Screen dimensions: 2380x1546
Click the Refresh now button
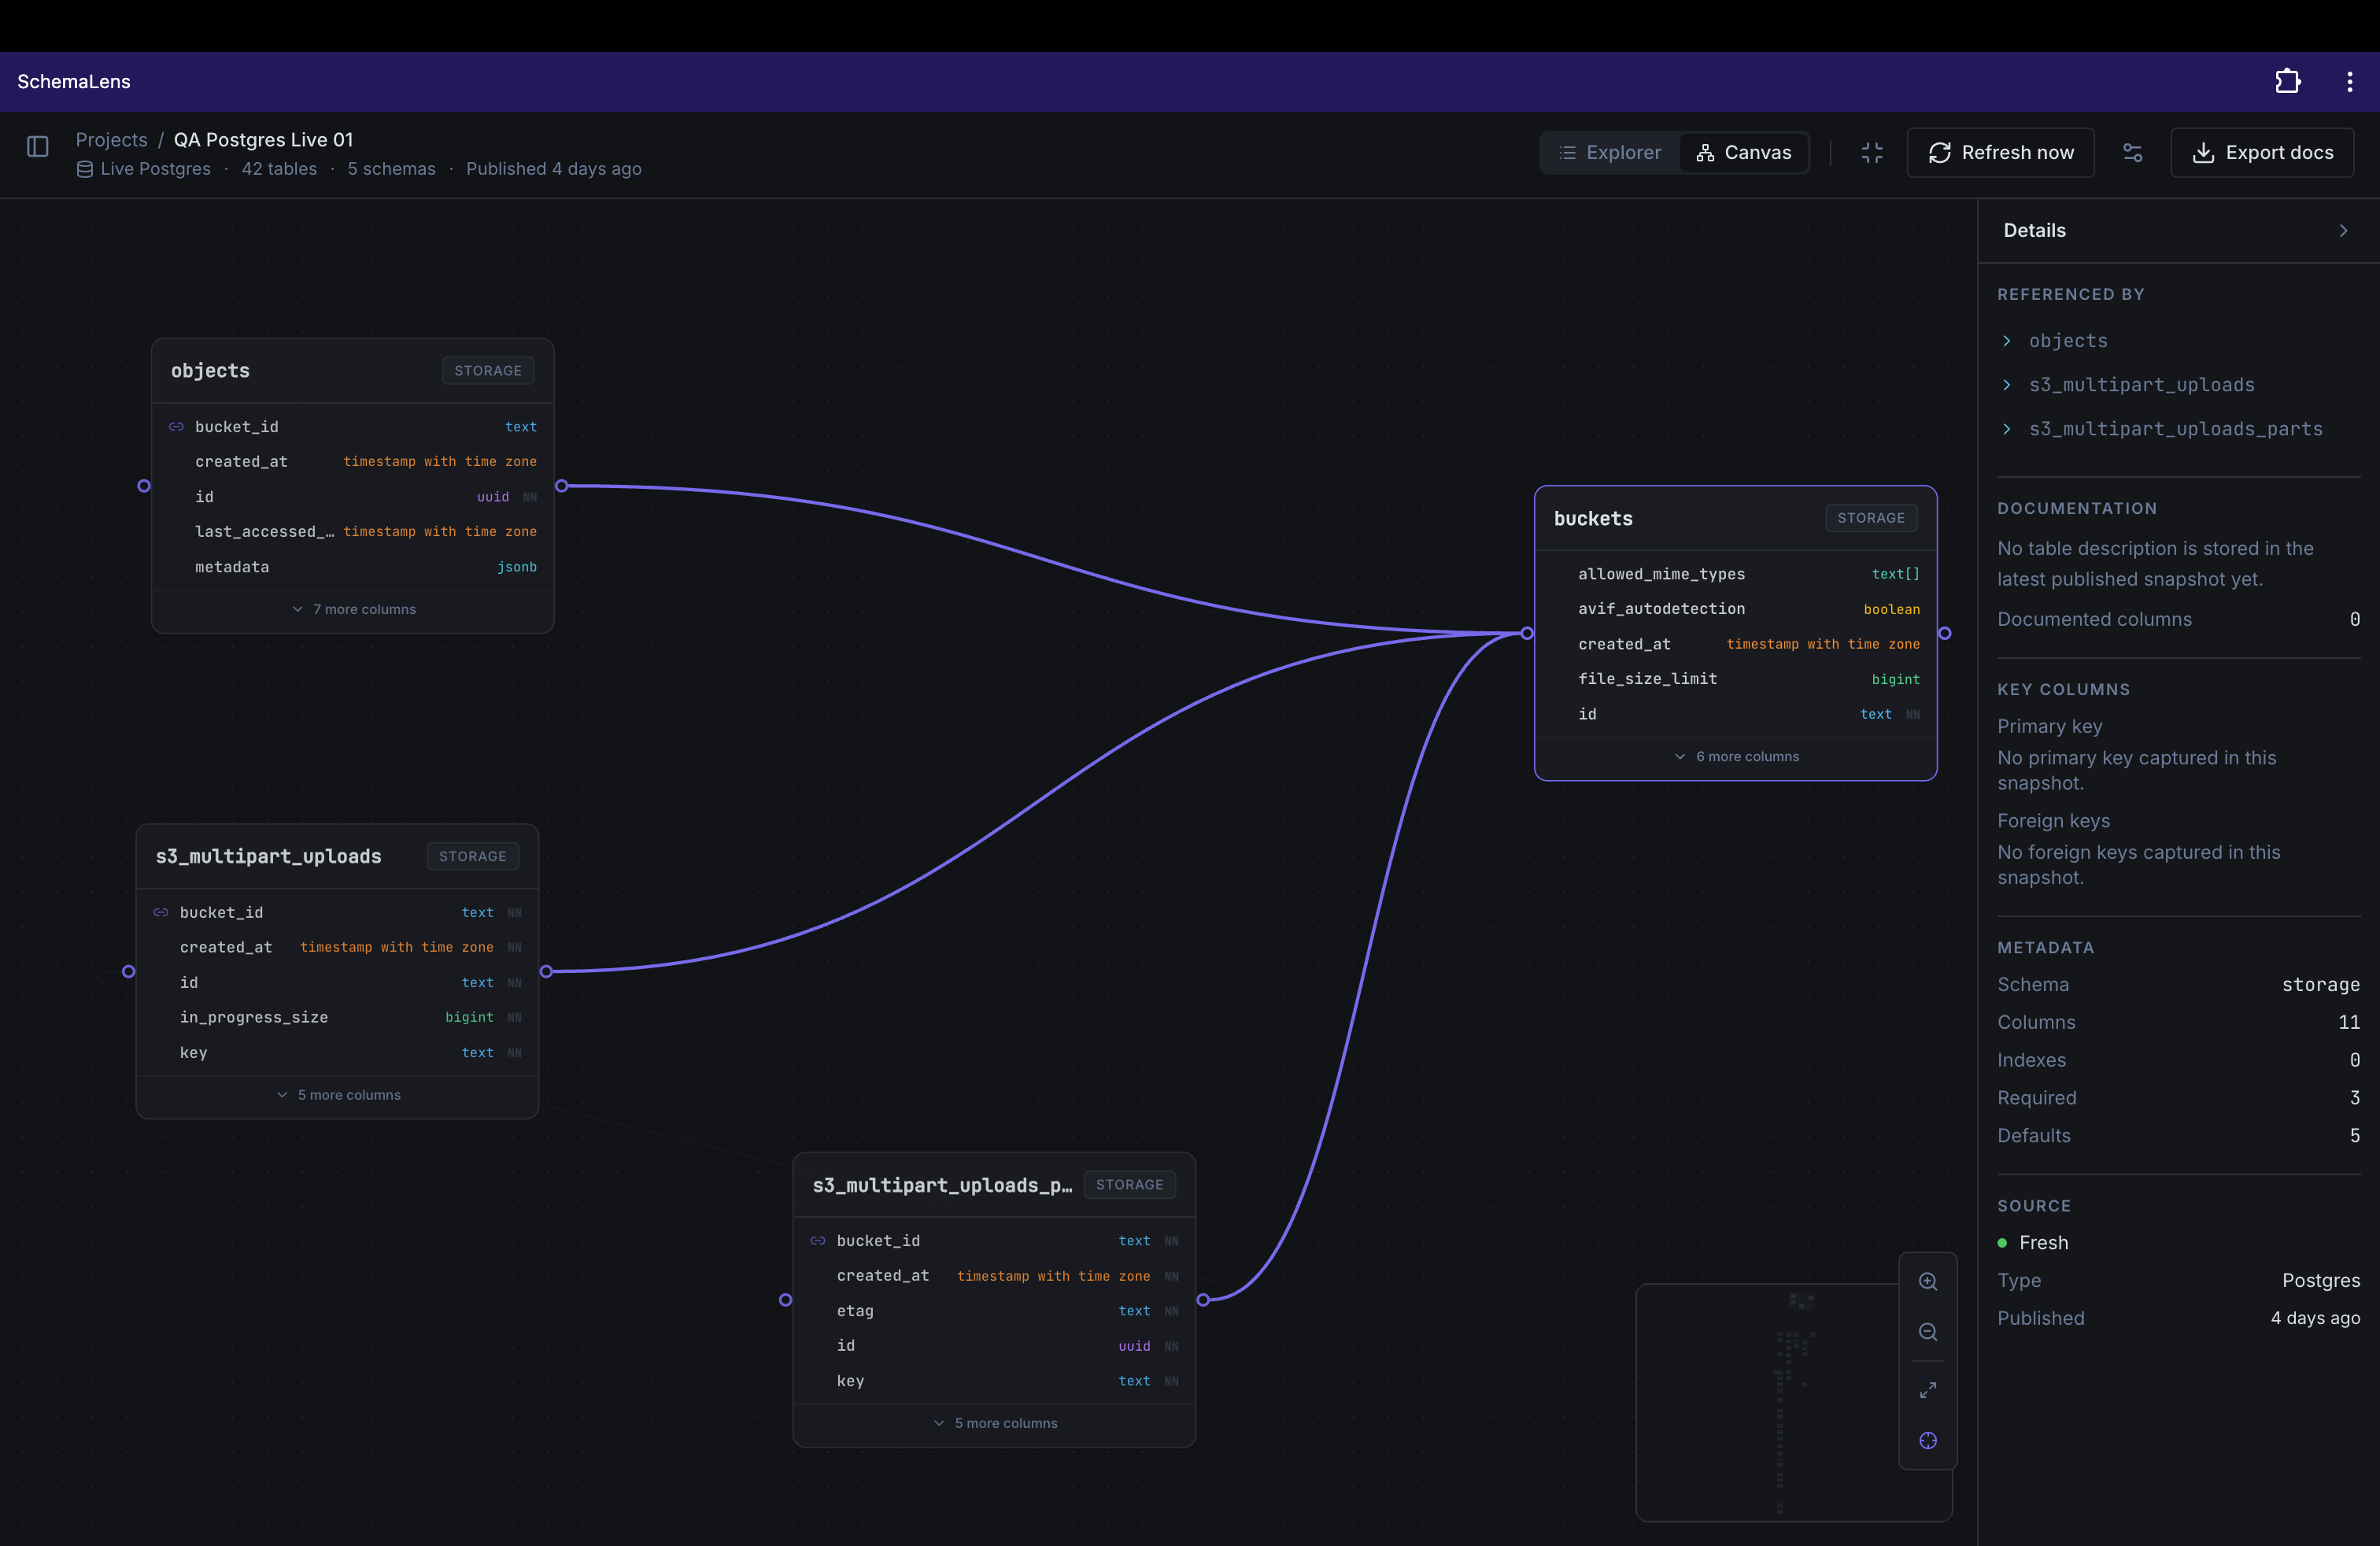point(2000,152)
